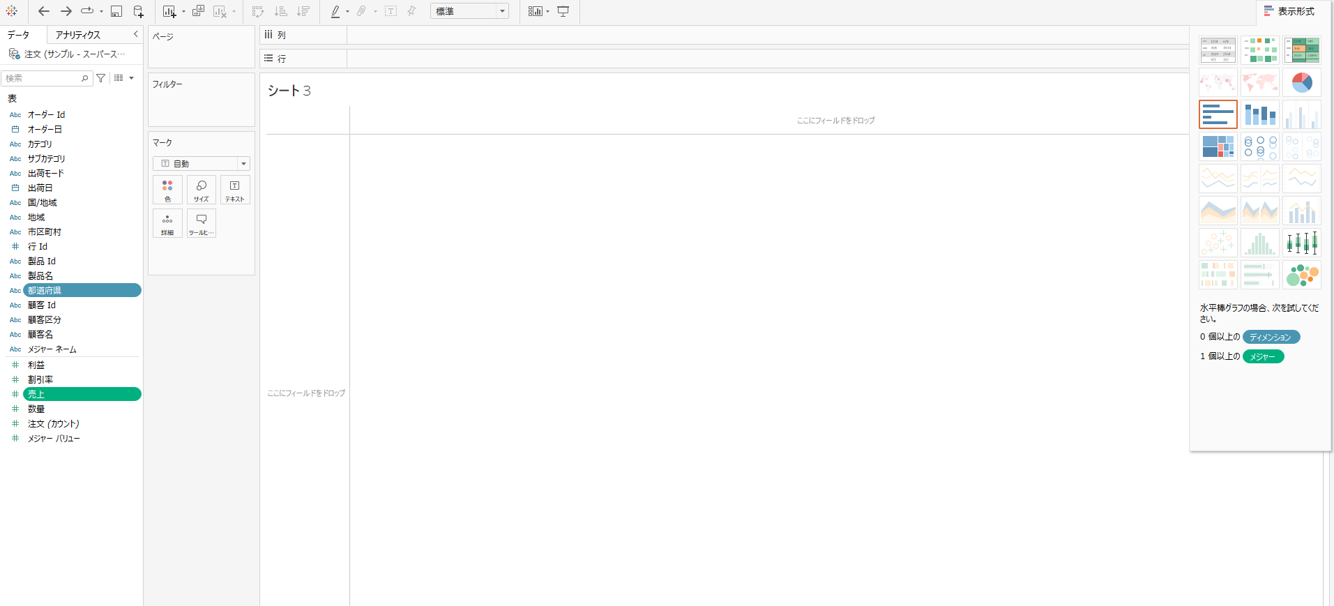Open the 標準 fit dropdown

point(469,11)
